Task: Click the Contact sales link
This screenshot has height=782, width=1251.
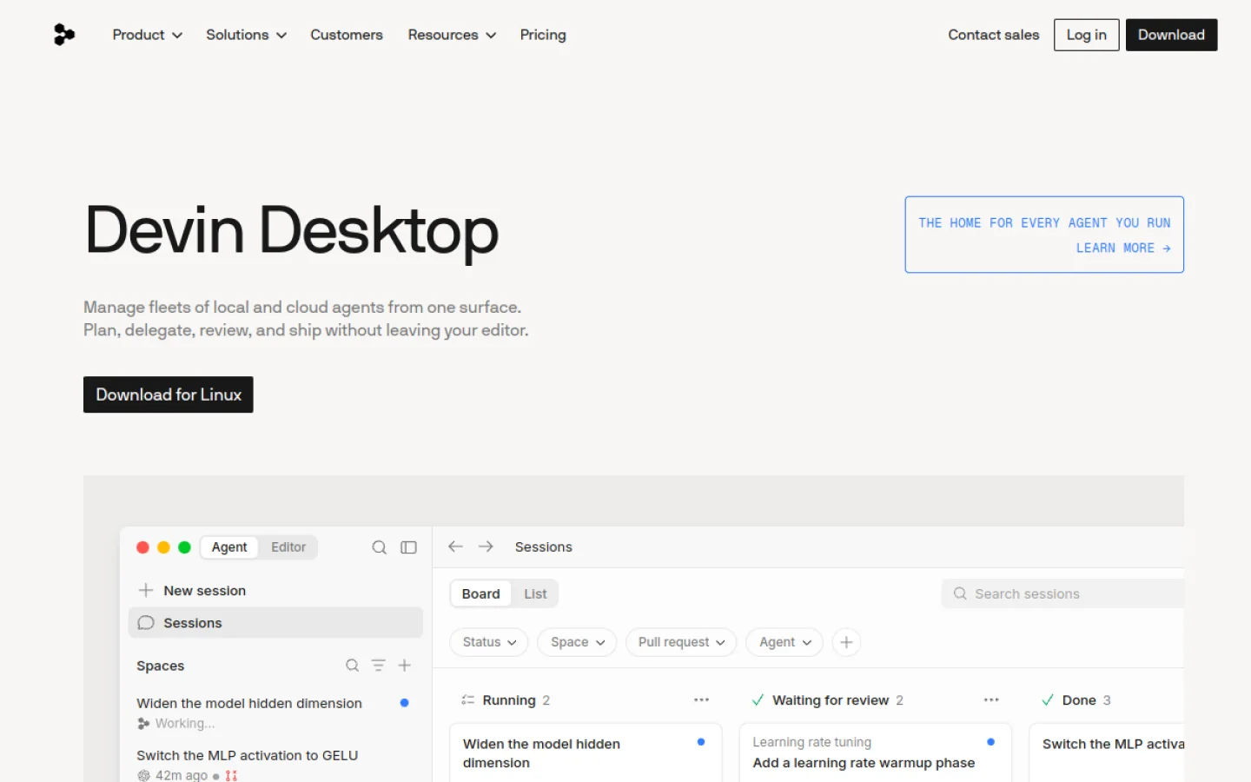Action: pyautogui.click(x=994, y=35)
